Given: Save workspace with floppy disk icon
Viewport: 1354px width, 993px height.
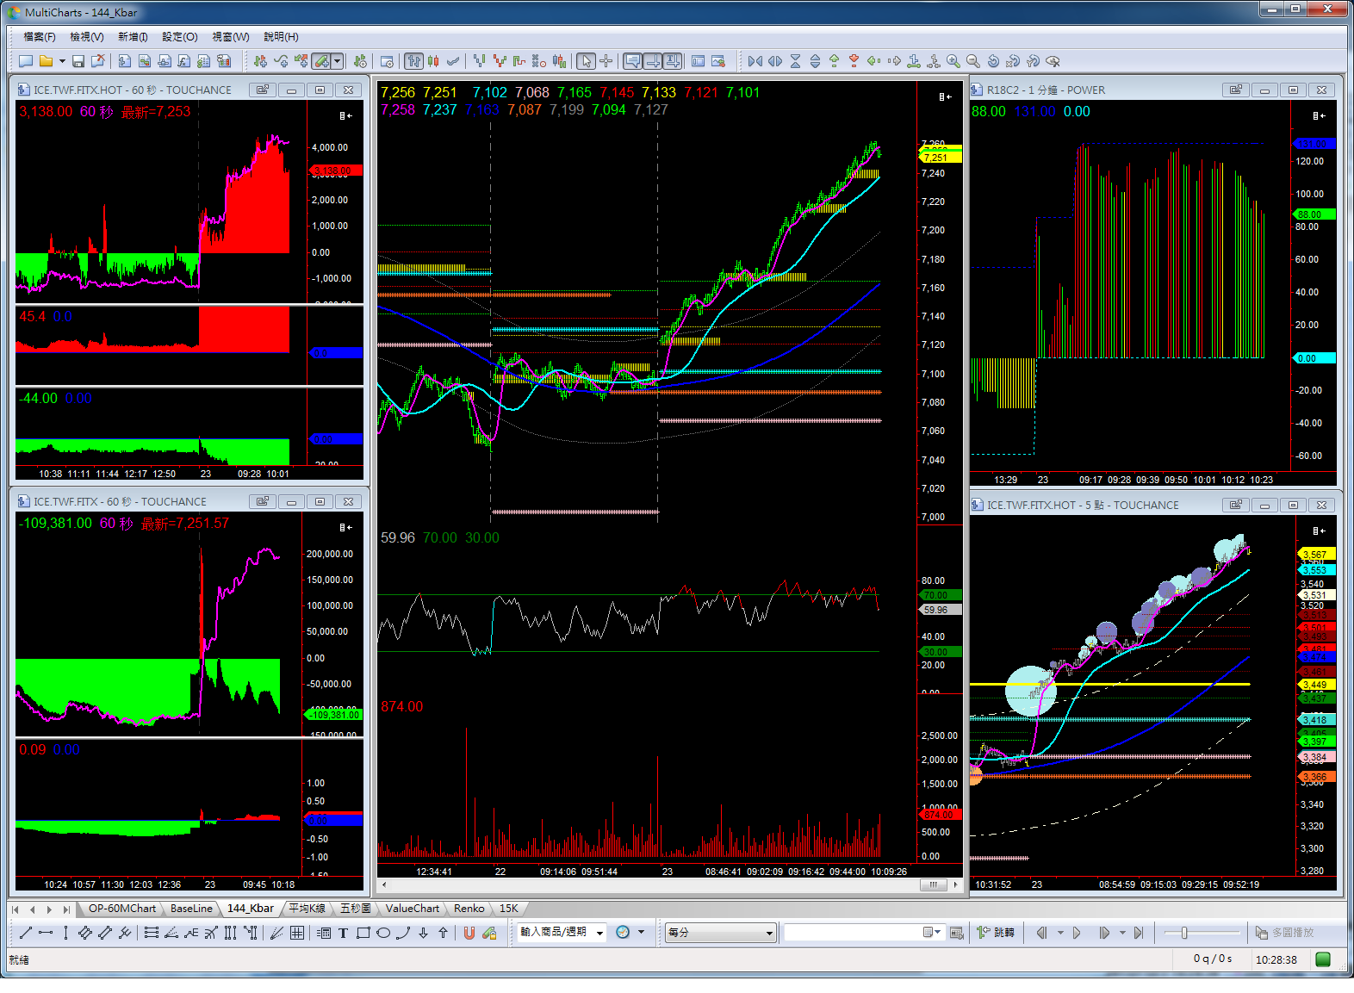Looking at the screenshot, I should tap(78, 61).
